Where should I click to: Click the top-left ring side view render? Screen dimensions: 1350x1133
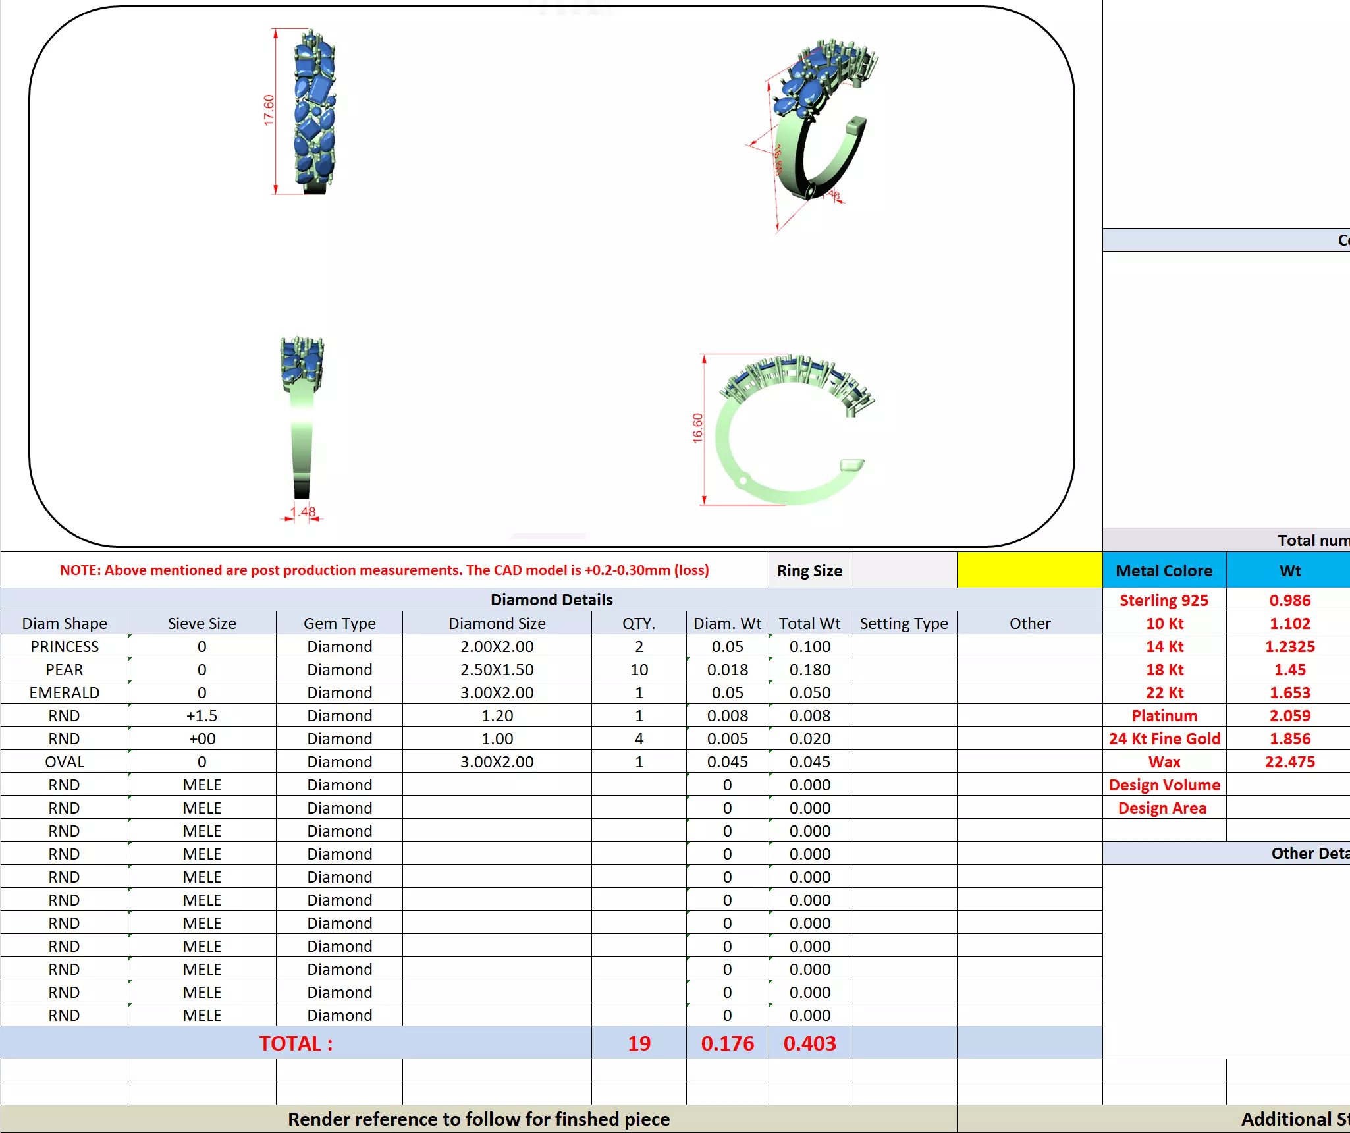pos(314,112)
